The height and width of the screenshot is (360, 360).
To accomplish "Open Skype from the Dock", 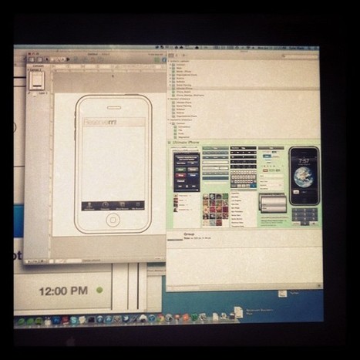I will tap(74, 320).
